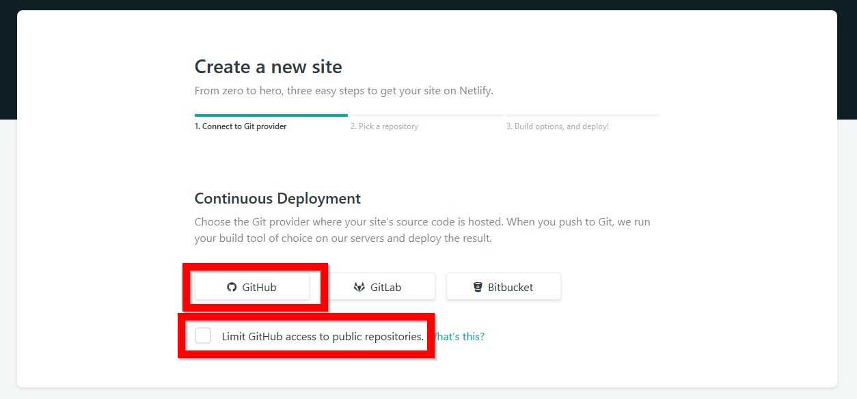This screenshot has width=857, height=399.
Task: Click the 'From zero to hero' subtitle text
Action: (343, 91)
